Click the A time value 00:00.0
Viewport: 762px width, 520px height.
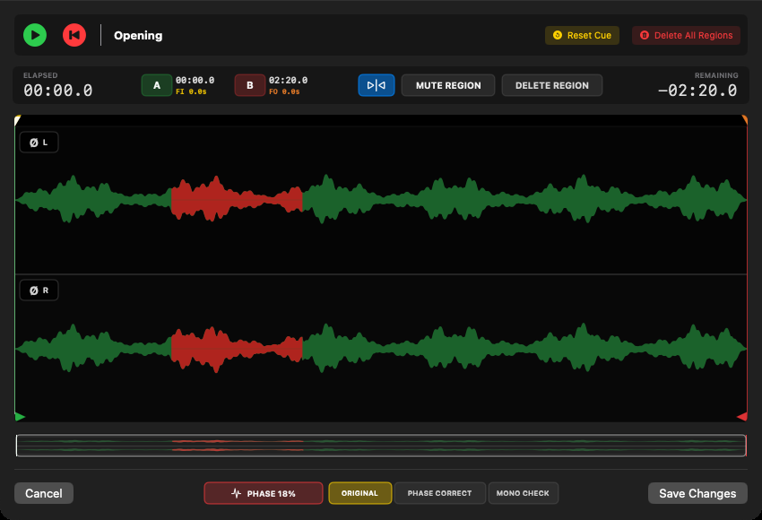coord(195,80)
